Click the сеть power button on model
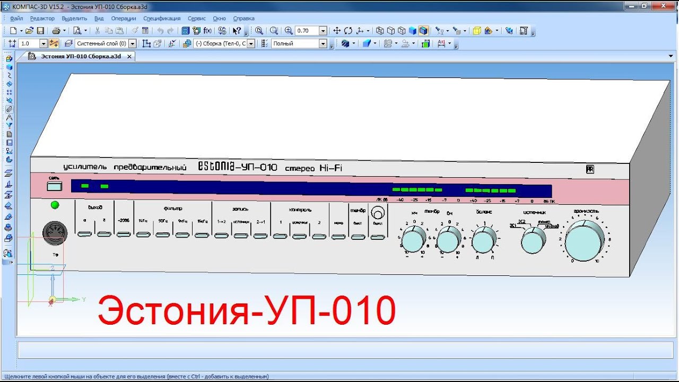 click(x=54, y=186)
